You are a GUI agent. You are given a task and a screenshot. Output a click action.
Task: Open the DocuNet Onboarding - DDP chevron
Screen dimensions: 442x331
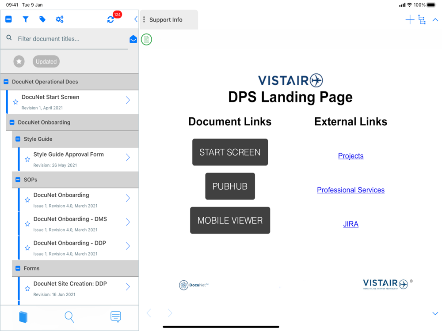click(x=128, y=246)
